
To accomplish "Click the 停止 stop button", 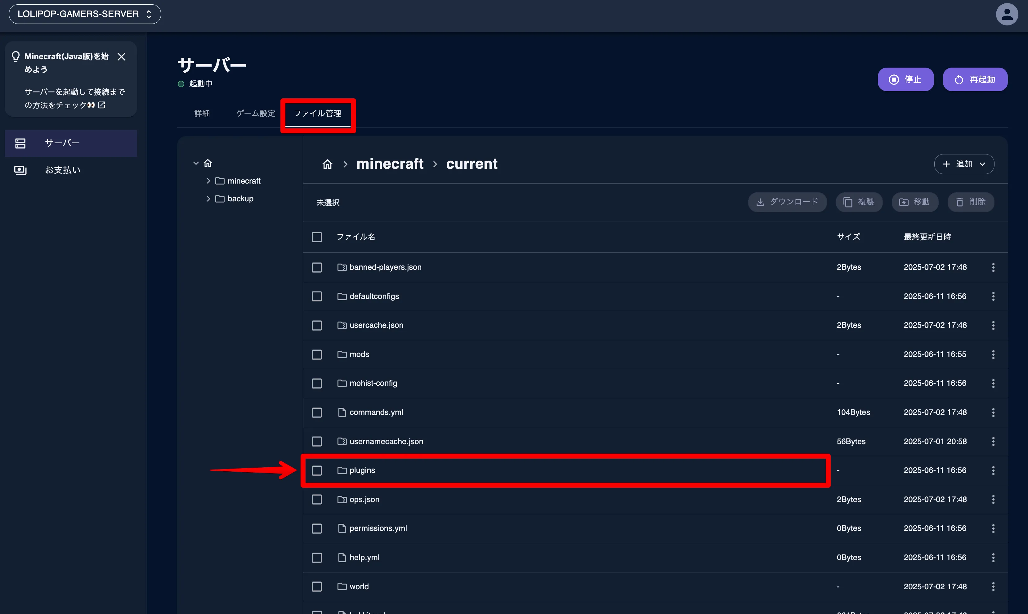I will [905, 79].
